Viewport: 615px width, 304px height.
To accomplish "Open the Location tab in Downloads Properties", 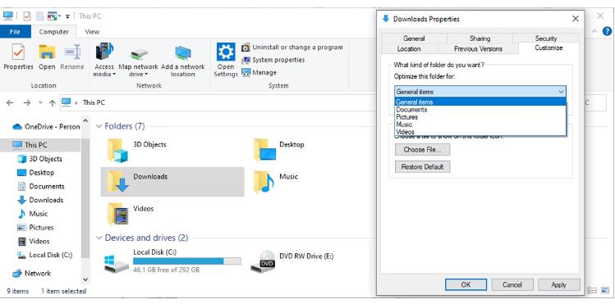I will pyautogui.click(x=409, y=49).
